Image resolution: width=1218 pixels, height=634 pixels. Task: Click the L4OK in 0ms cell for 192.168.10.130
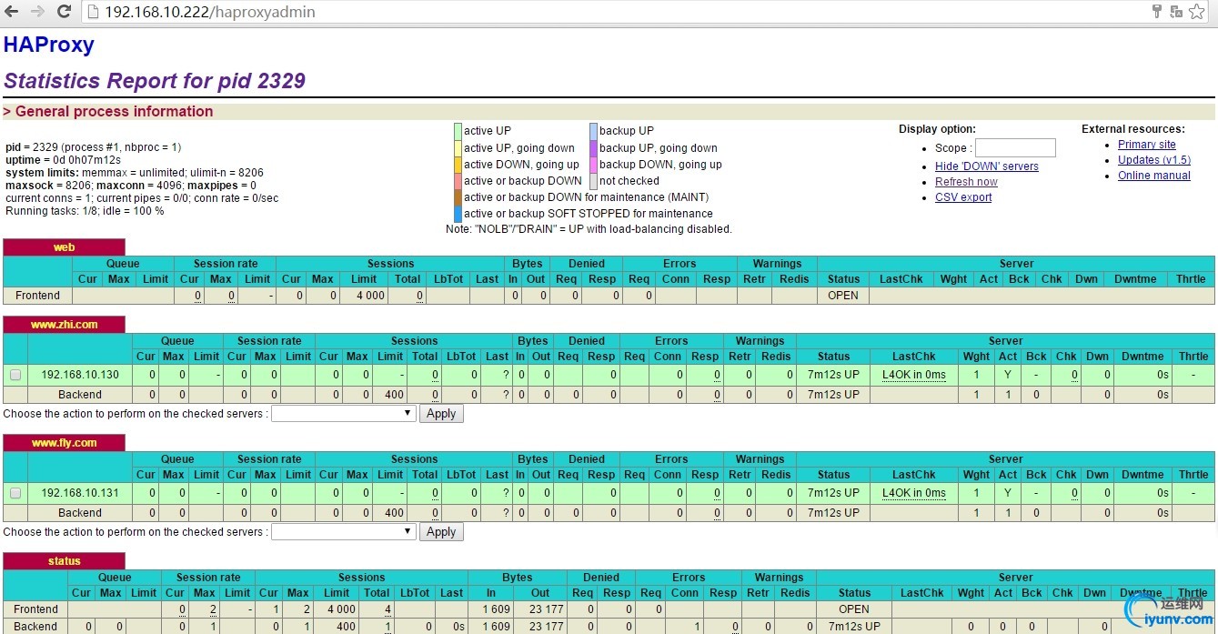click(x=913, y=375)
